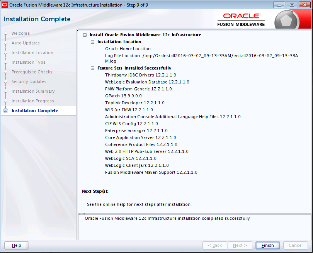313x253 pixels.
Task: Select the highlighted Installation Complete step
Action: [x=35, y=110]
